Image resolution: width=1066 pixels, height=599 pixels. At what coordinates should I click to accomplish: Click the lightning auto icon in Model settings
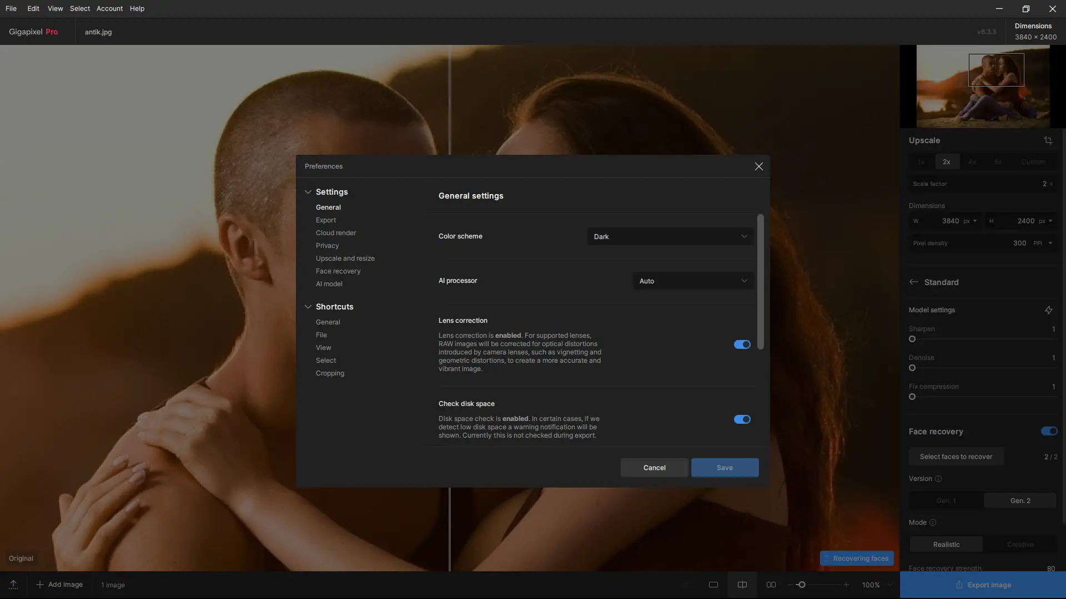click(1048, 310)
